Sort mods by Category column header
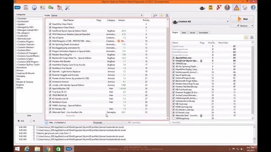 tap(111, 20)
